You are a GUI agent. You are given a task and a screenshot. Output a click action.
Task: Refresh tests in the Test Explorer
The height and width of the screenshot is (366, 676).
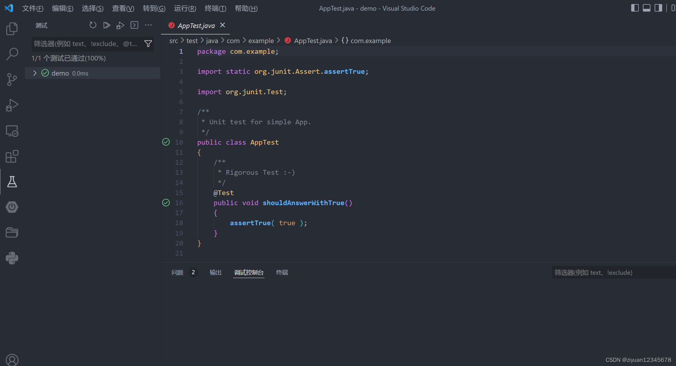pyautogui.click(x=93, y=25)
